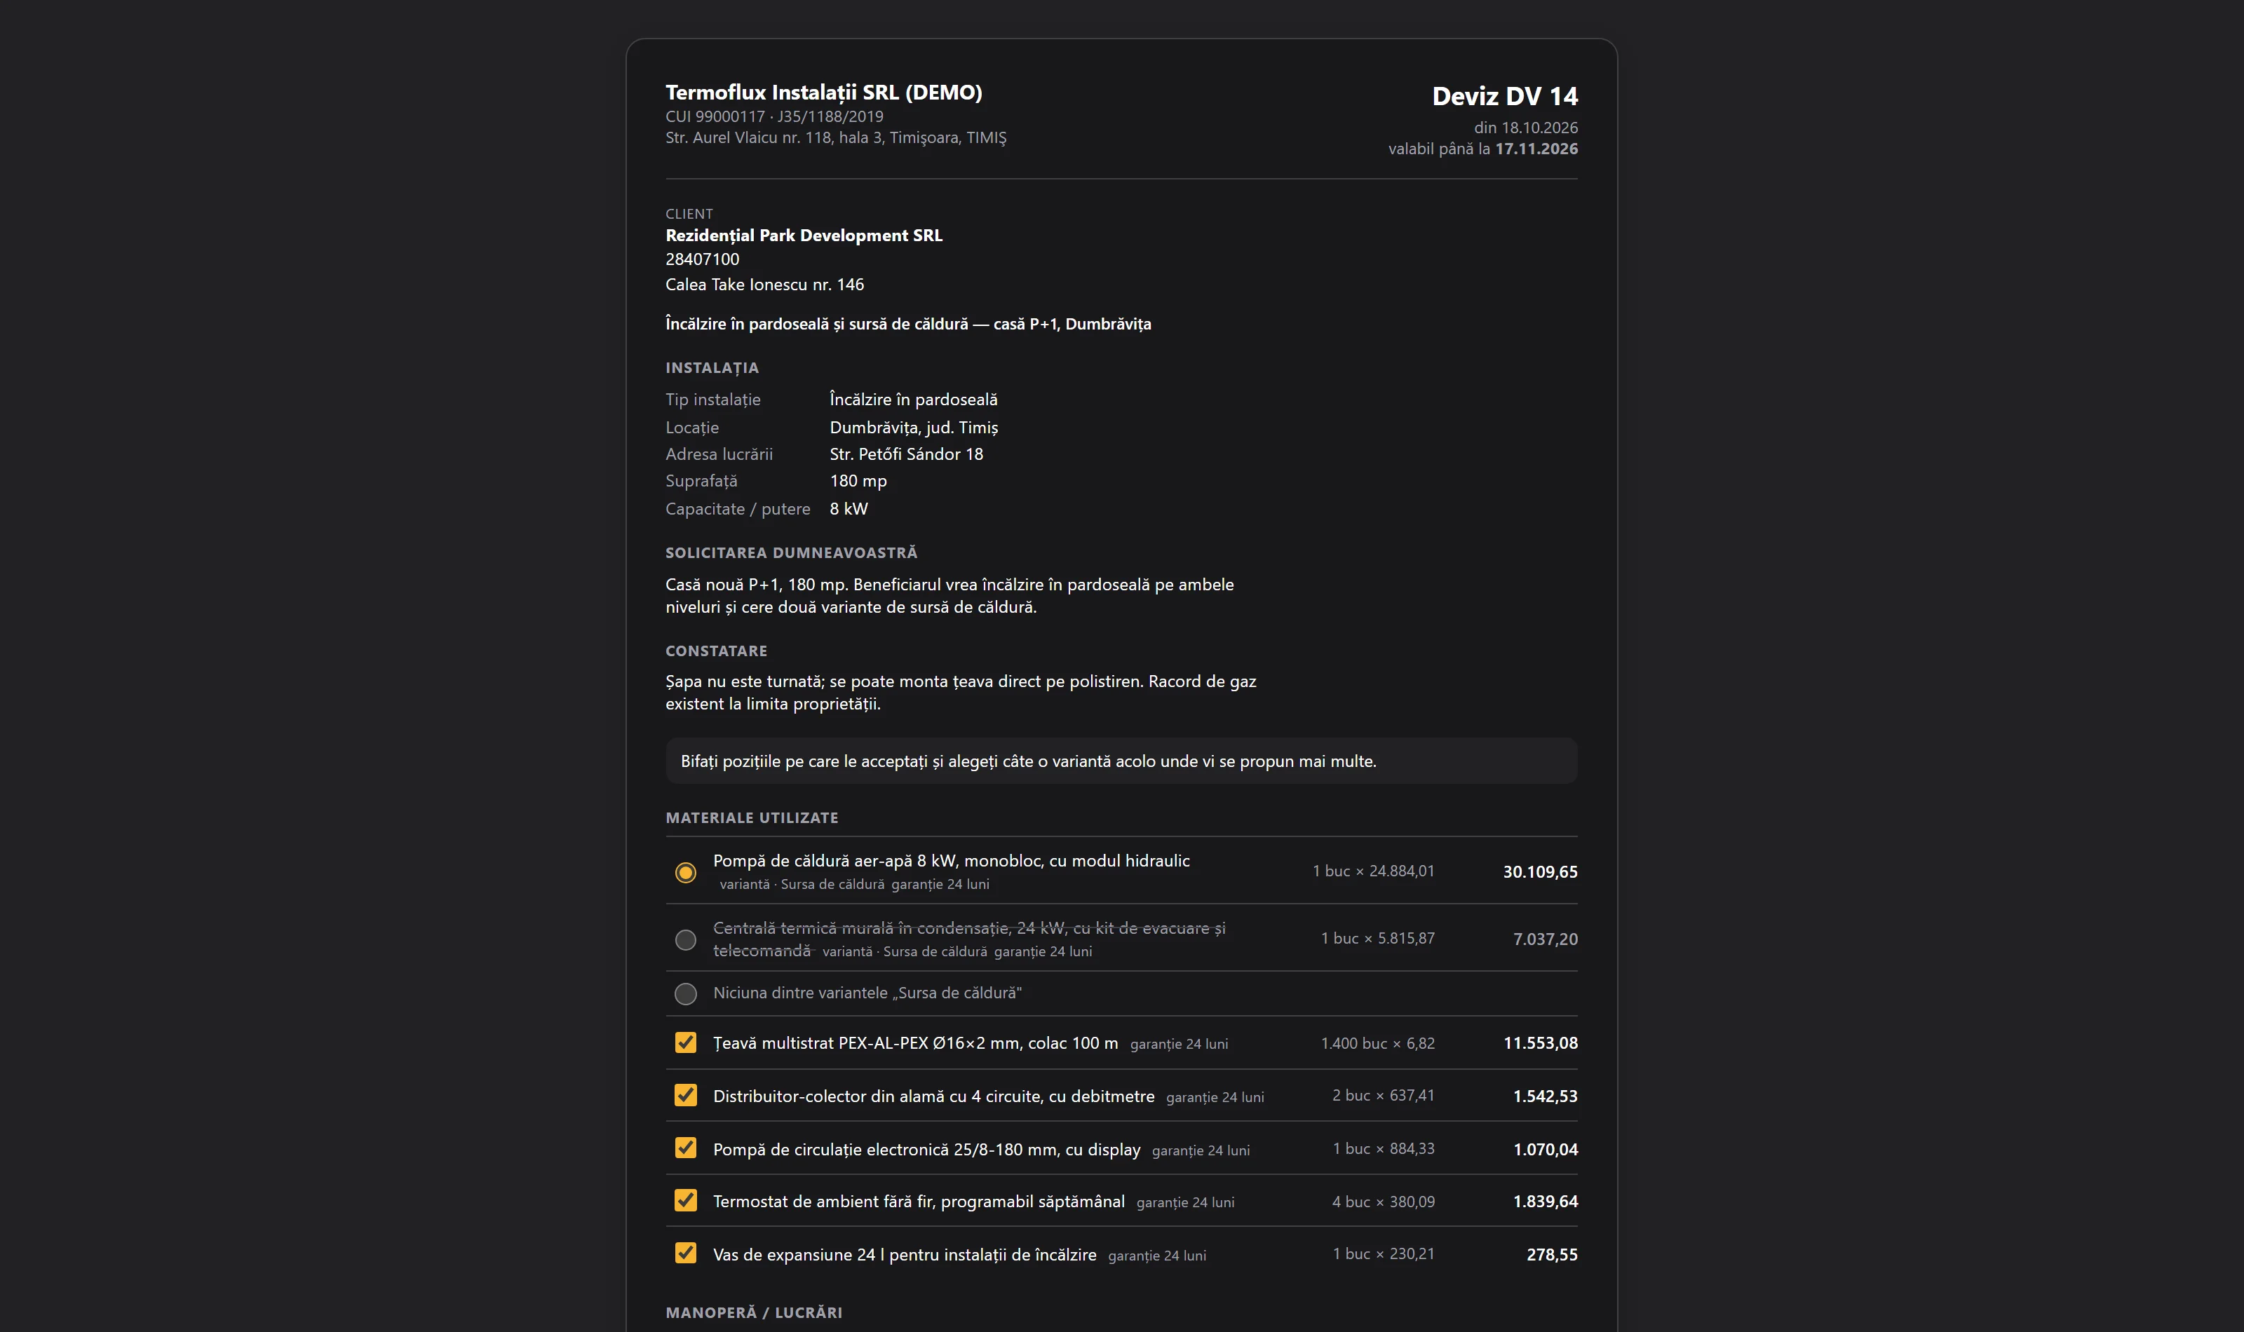The width and height of the screenshot is (2244, 1332).
Task: Click the thermostat quantity 4 buc × 380,09
Action: click(x=1382, y=1202)
